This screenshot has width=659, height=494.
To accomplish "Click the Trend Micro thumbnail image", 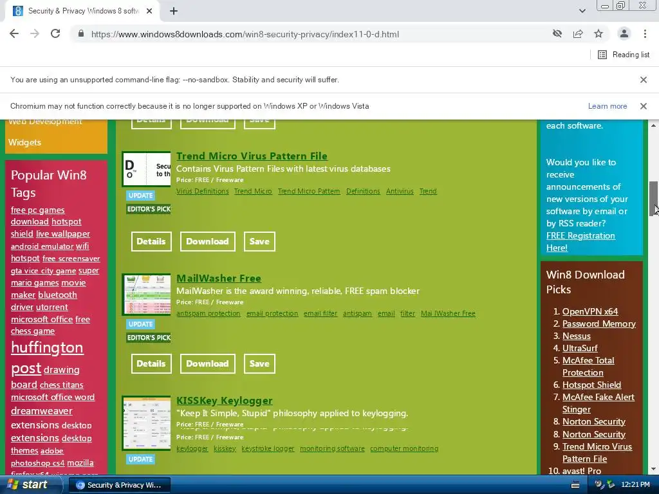I will tap(146, 169).
